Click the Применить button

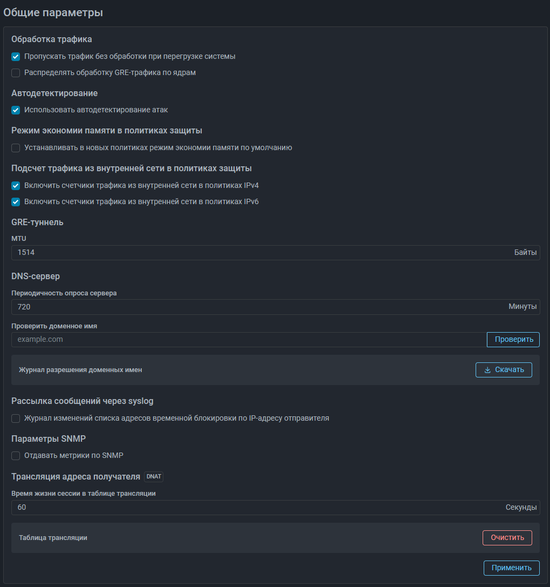pyautogui.click(x=511, y=568)
